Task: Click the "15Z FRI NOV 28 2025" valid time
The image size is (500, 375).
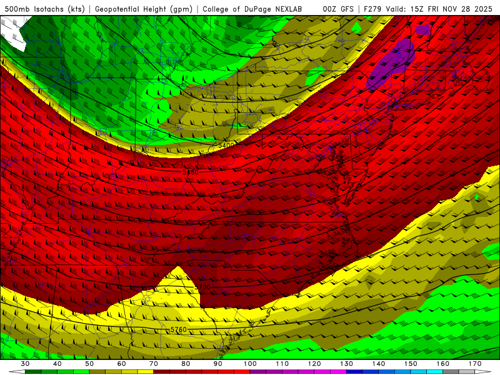Action: pyautogui.click(x=451, y=9)
